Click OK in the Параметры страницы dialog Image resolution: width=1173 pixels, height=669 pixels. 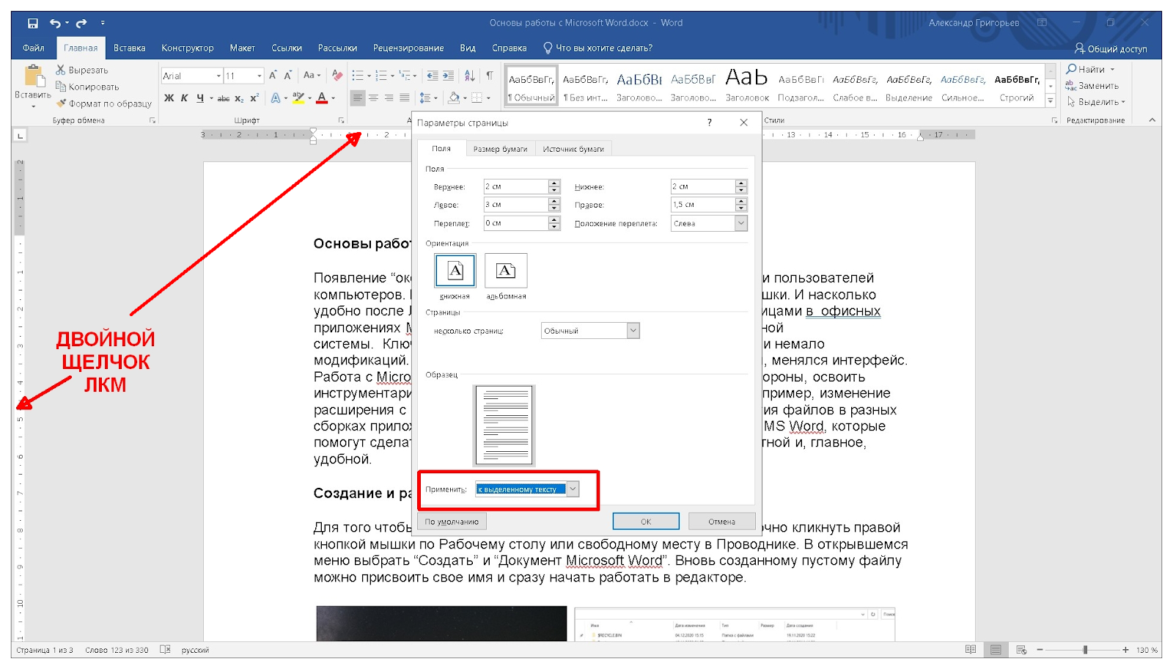pos(645,522)
